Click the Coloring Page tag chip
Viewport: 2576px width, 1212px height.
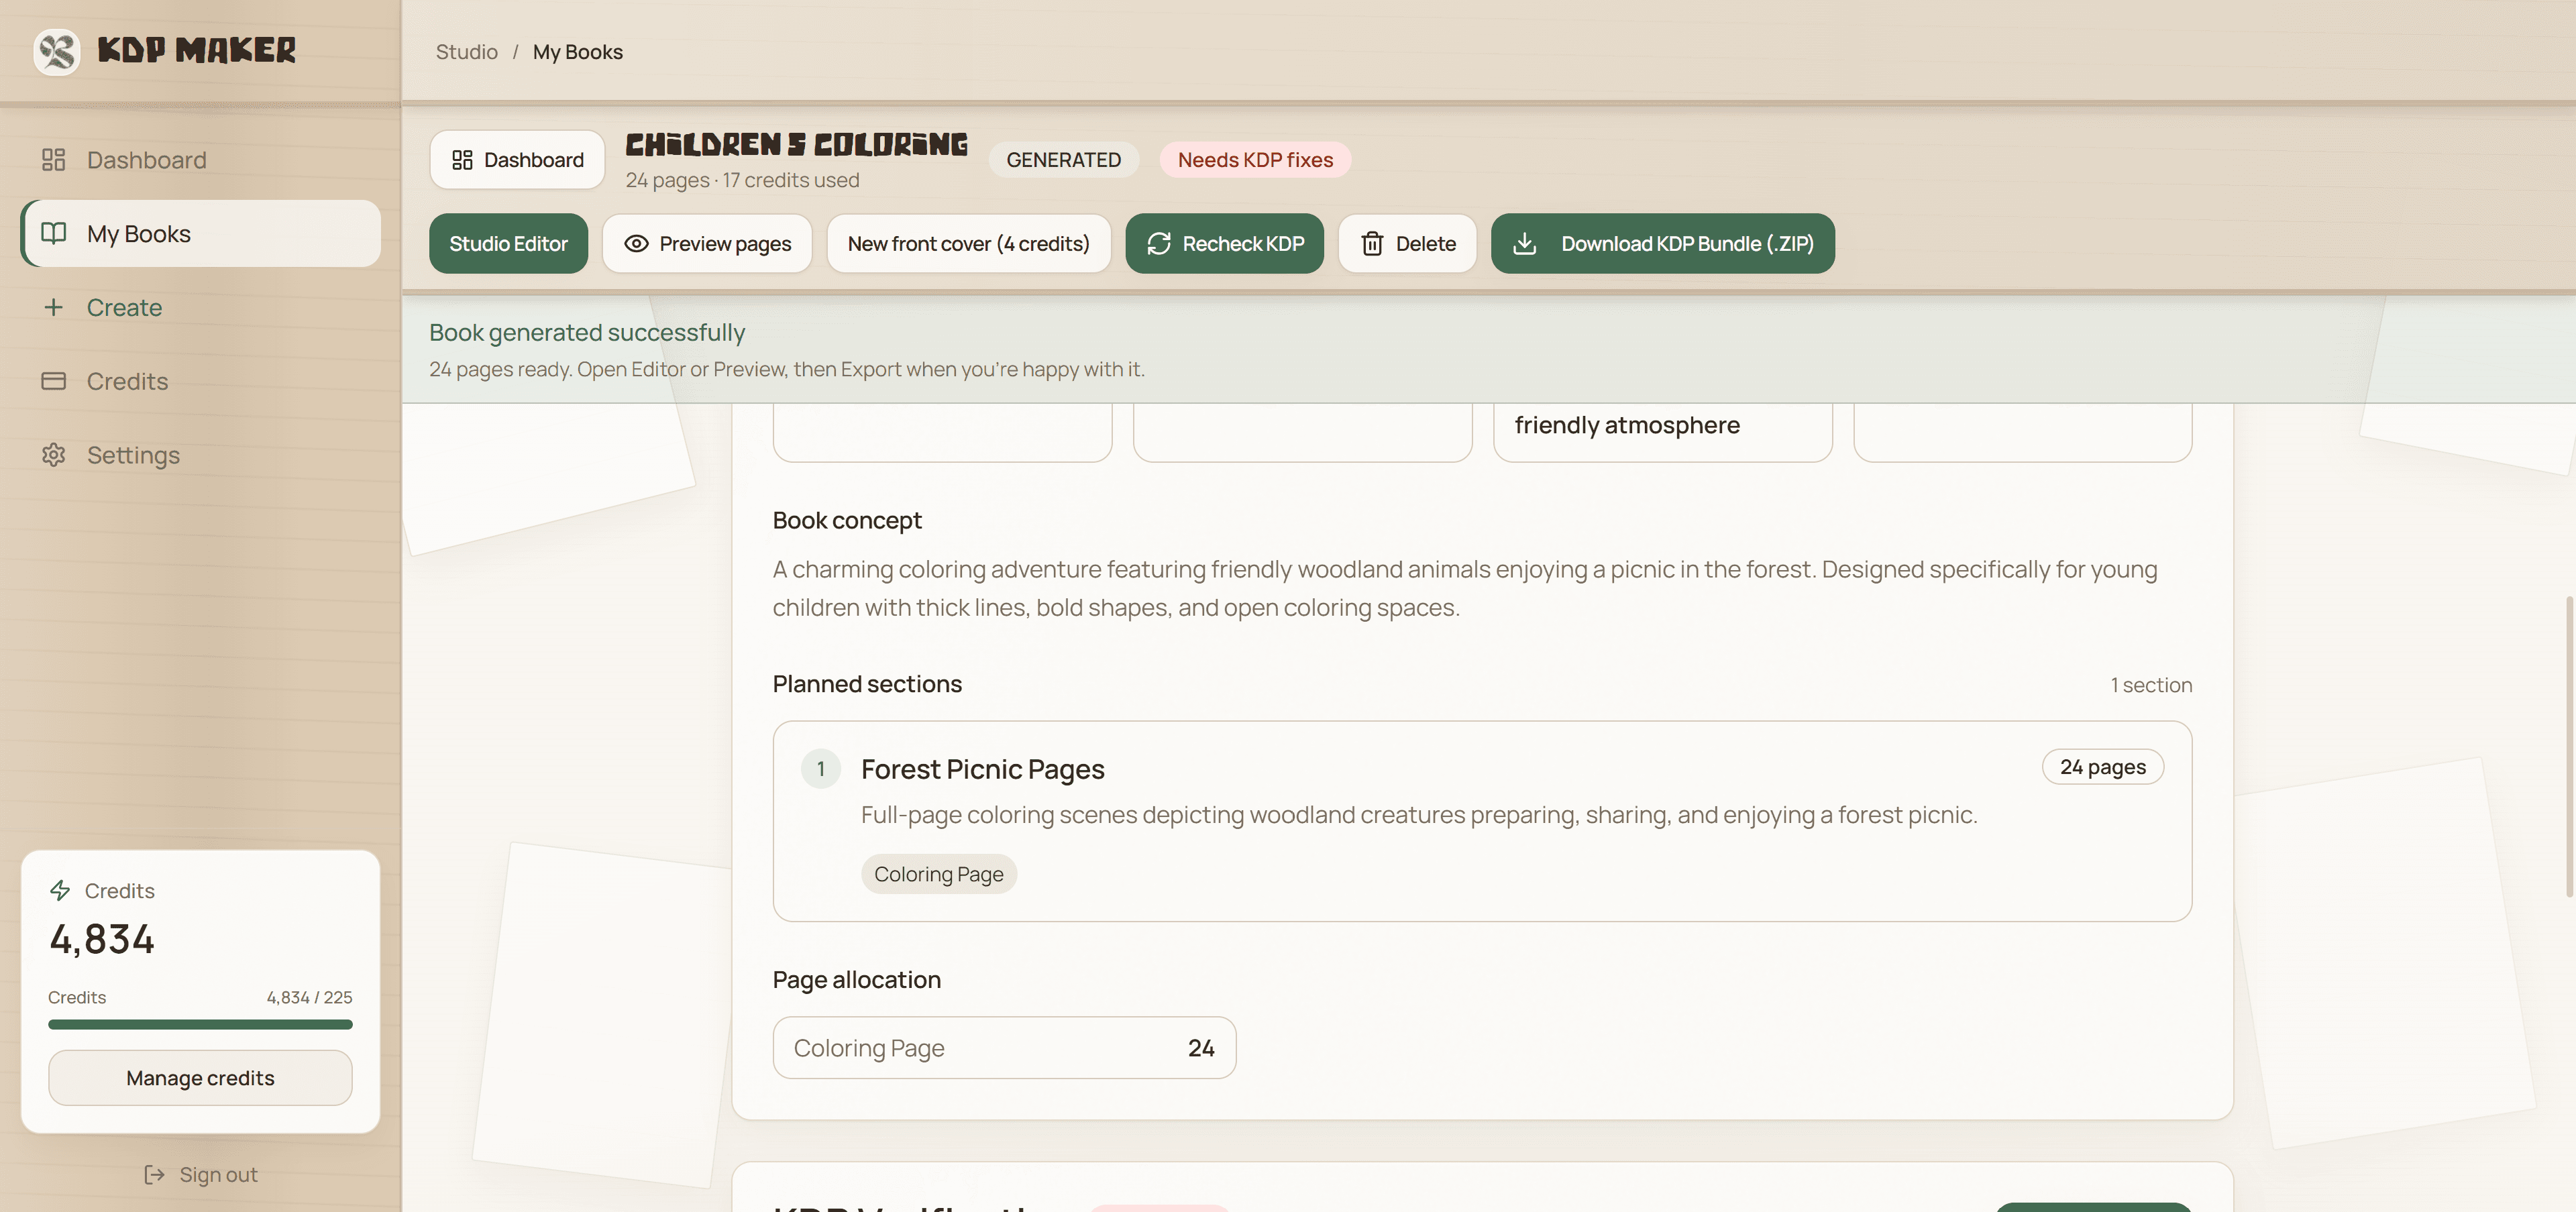pyautogui.click(x=938, y=873)
